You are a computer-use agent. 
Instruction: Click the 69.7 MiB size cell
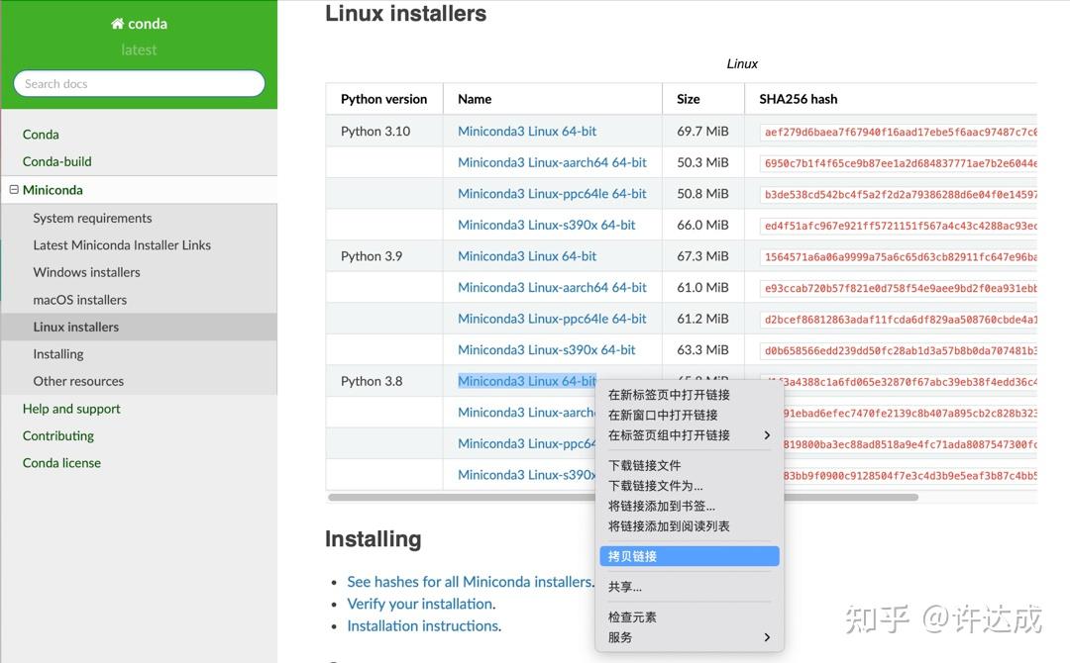click(702, 132)
